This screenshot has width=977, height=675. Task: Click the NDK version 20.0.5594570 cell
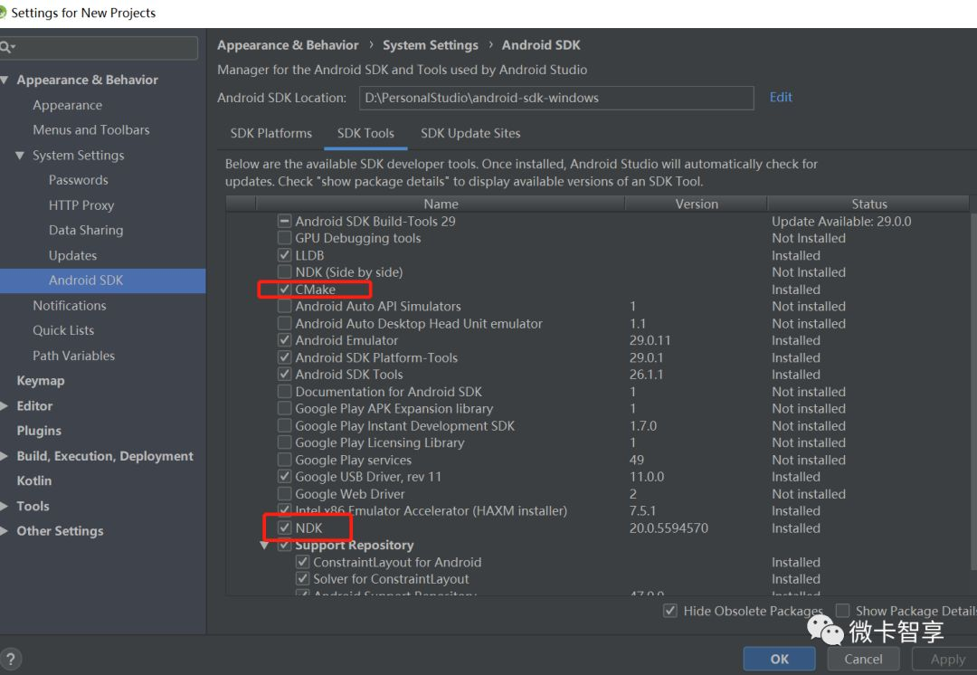tap(669, 528)
